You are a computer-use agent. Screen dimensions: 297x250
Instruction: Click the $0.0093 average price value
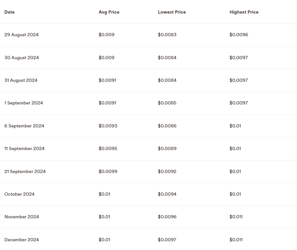click(108, 126)
